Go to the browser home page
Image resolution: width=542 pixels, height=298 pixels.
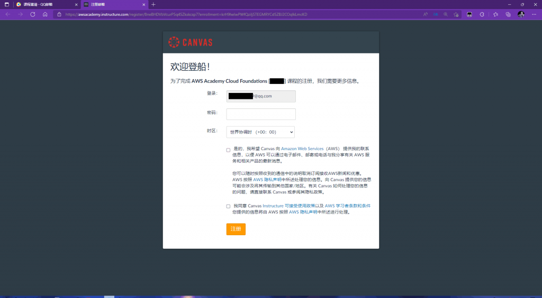click(x=45, y=14)
